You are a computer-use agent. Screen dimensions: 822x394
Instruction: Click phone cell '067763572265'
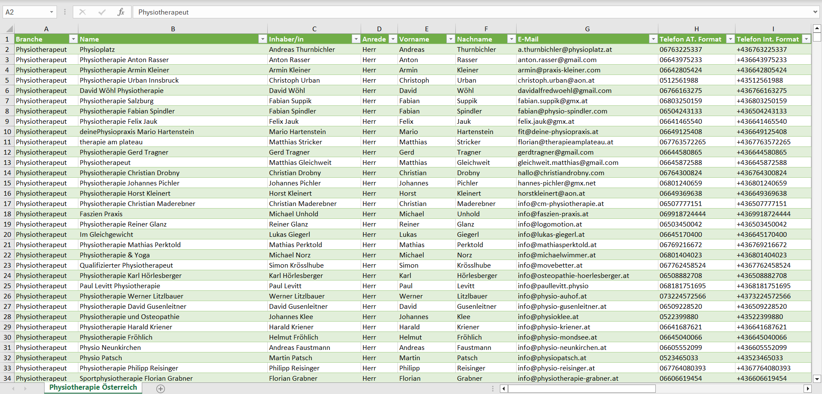[x=696, y=142]
